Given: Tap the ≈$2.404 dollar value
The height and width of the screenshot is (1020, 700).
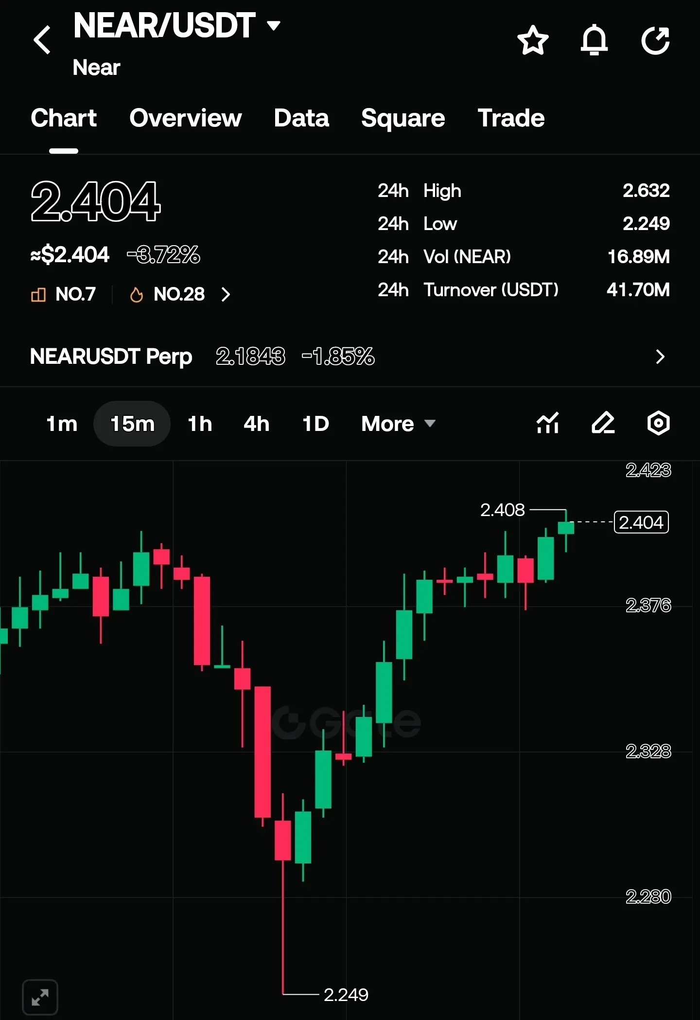Looking at the screenshot, I should point(70,255).
